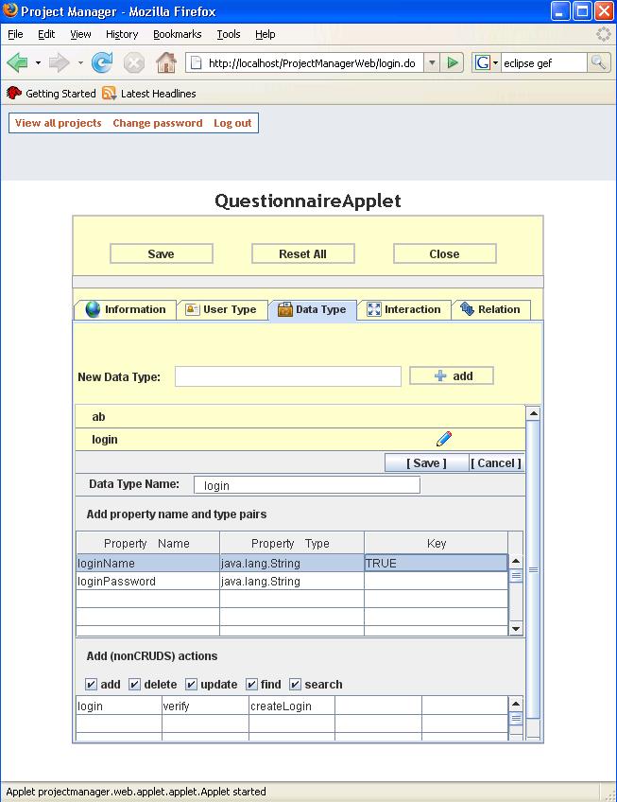This screenshot has width=617, height=802.
Task: Click the applet Save button
Action: tap(161, 253)
